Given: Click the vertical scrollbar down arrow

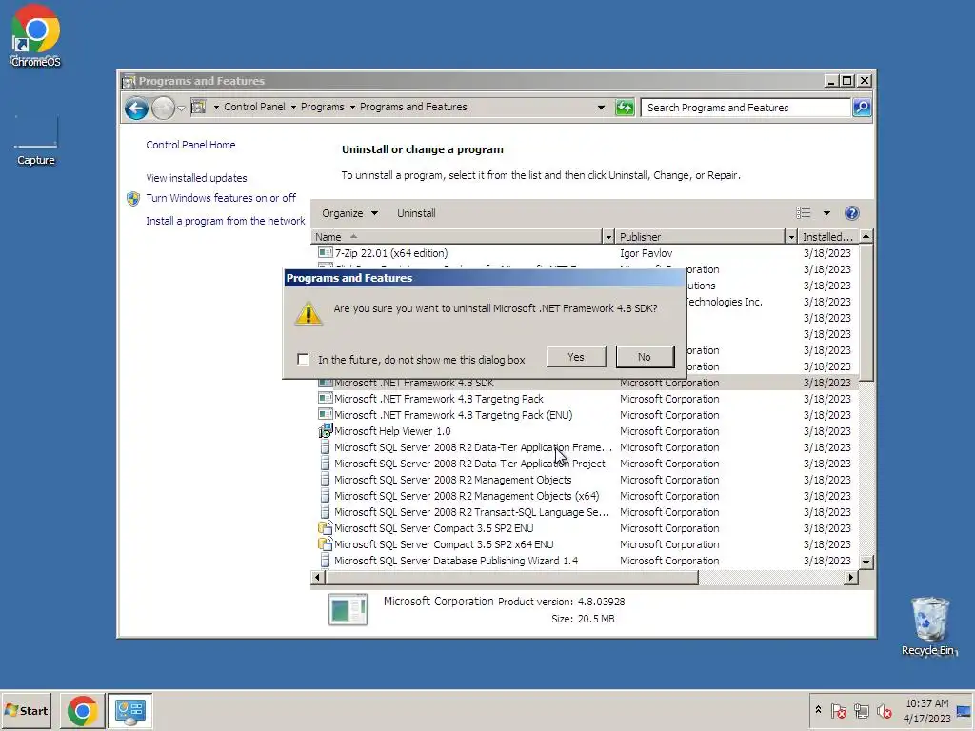Looking at the screenshot, I should [866, 562].
